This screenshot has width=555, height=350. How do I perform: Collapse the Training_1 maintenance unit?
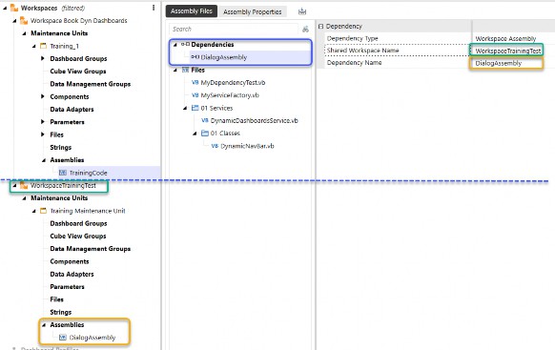(x=34, y=47)
